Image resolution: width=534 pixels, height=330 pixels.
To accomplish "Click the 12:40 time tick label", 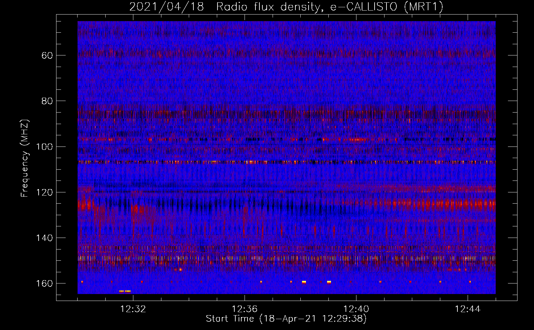I will [x=356, y=309].
